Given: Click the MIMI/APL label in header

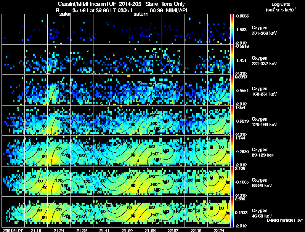Looking at the screenshot, I should tap(177, 10).
